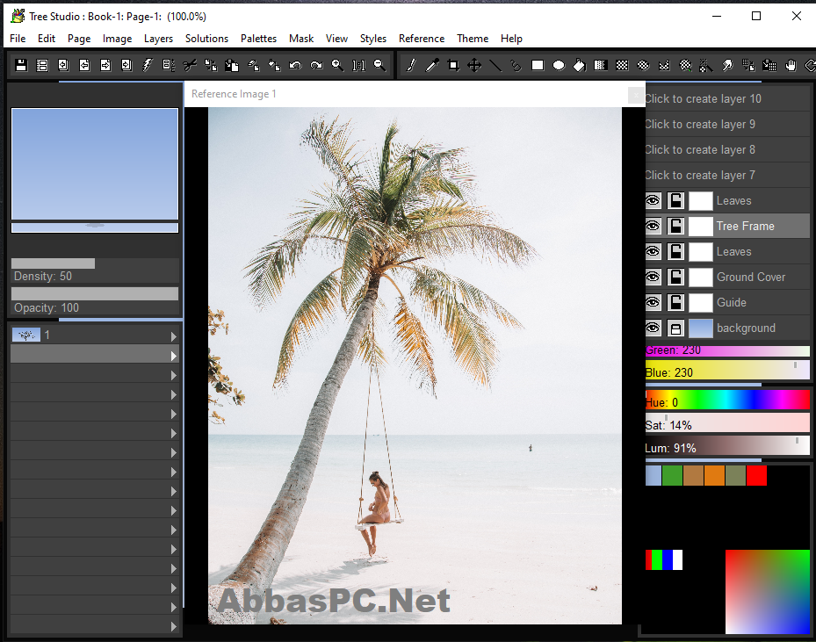The height and width of the screenshot is (642, 816).
Task: Toggle the lock on background layer
Action: click(675, 328)
